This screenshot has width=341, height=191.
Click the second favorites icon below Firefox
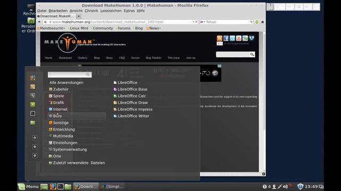(33, 86)
